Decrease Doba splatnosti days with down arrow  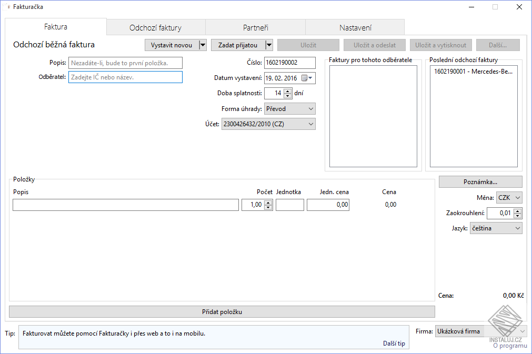pyautogui.click(x=288, y=96)
